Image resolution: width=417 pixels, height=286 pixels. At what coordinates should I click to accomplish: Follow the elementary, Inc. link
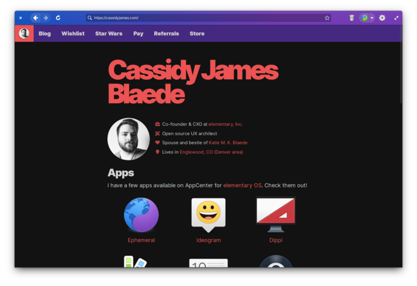click(225, 124)
